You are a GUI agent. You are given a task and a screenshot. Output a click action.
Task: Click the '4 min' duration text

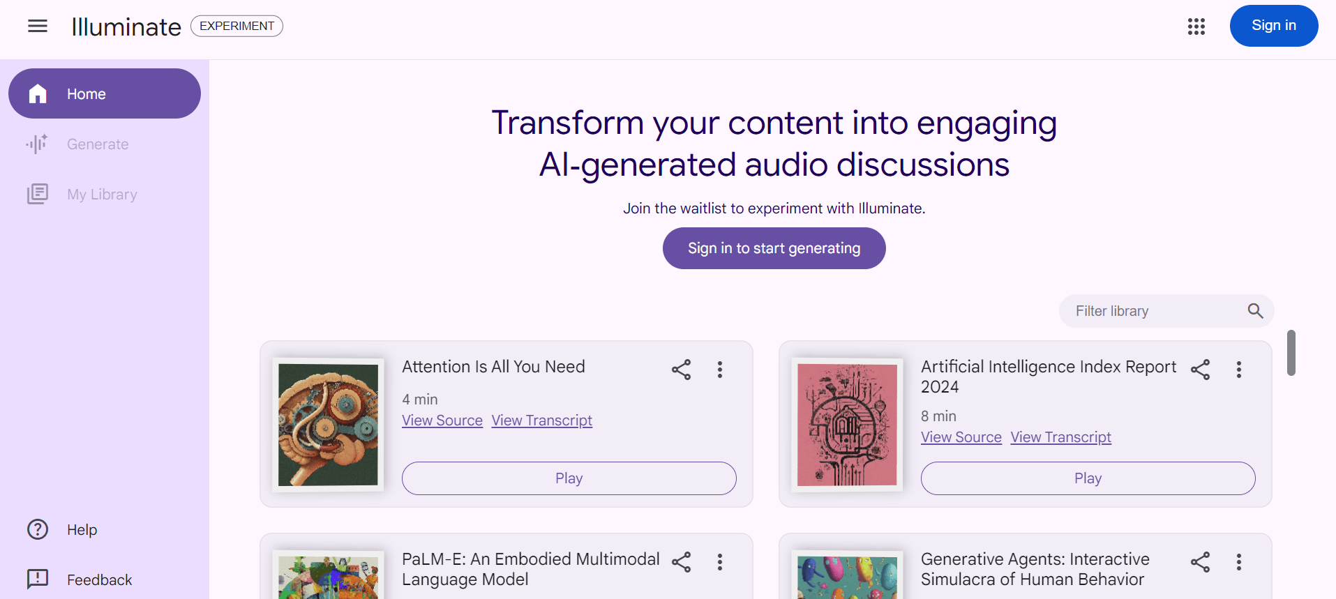pos(420,400)
